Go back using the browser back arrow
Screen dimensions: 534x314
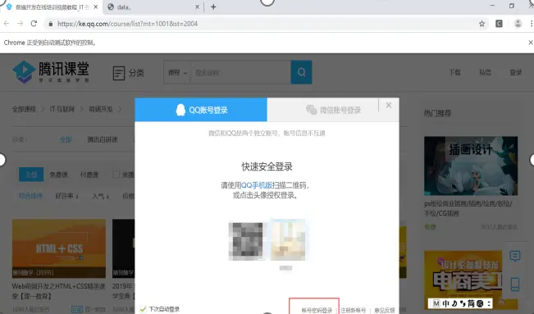coord(7,24)
